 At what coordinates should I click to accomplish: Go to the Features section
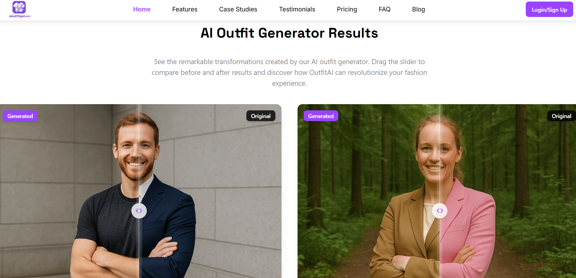point(185,9)
